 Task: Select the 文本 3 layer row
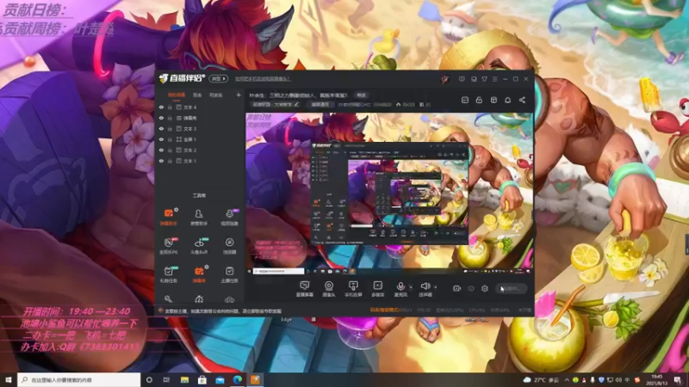pyautogui.click(x=201, y=128)
